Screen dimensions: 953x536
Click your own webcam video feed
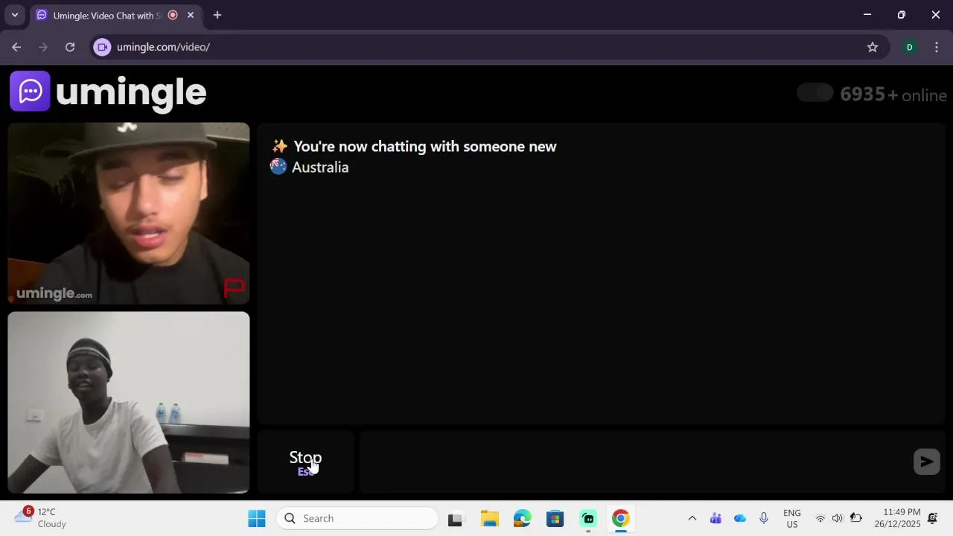tap(129, 403)
